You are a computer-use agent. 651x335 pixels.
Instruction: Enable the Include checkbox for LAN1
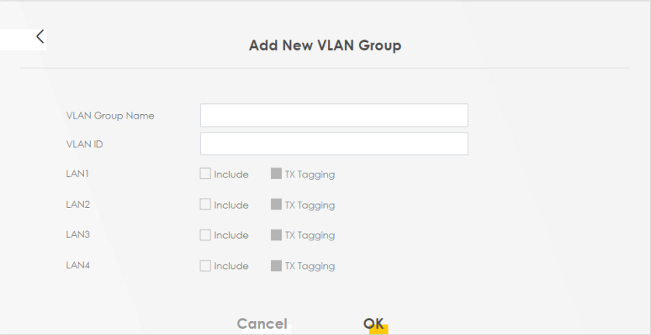(x=205, y=174)
